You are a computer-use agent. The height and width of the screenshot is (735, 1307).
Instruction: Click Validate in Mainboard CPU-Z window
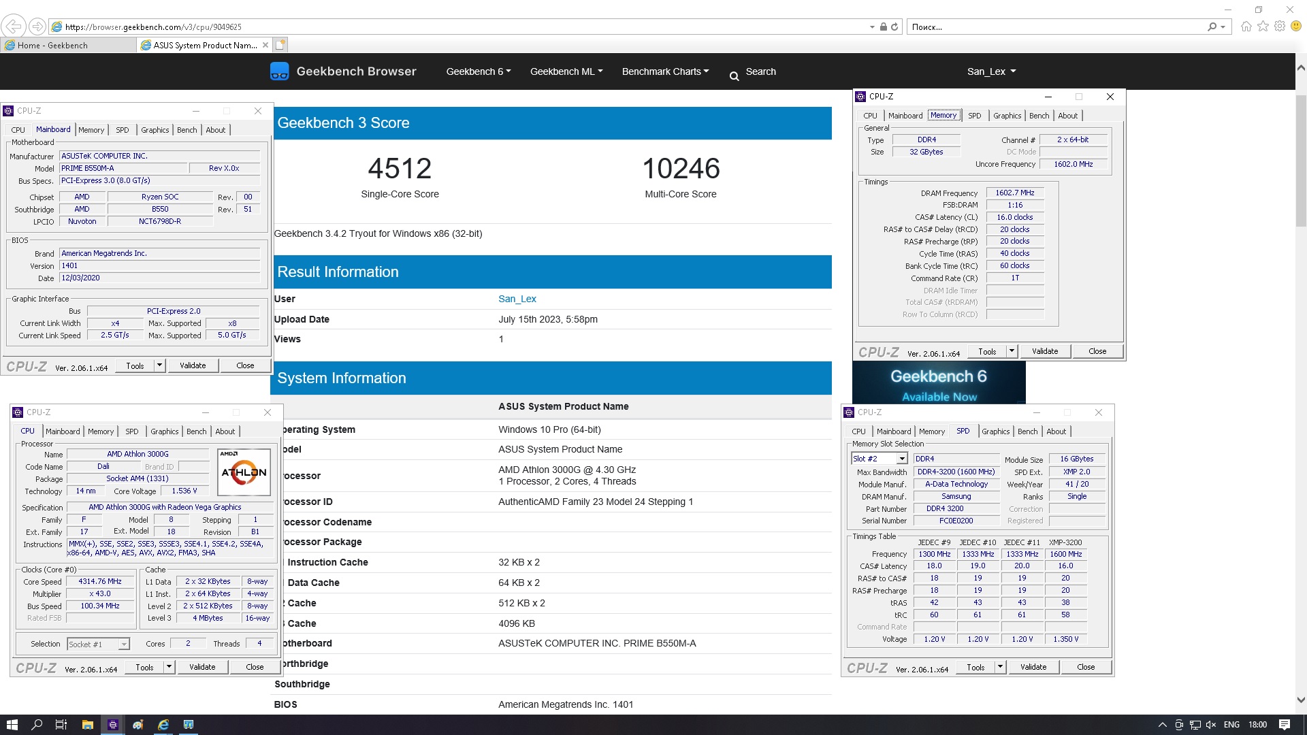point(193,365)
